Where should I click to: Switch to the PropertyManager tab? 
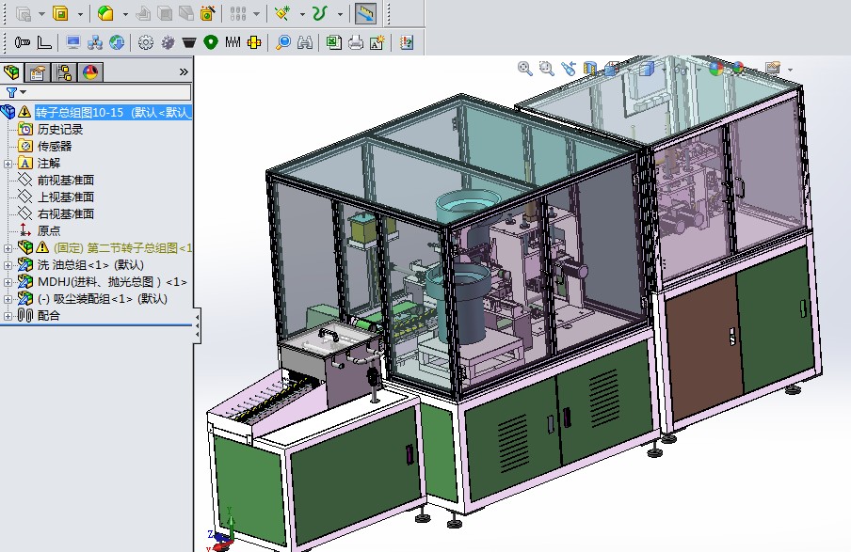click(x=38, y=71)
